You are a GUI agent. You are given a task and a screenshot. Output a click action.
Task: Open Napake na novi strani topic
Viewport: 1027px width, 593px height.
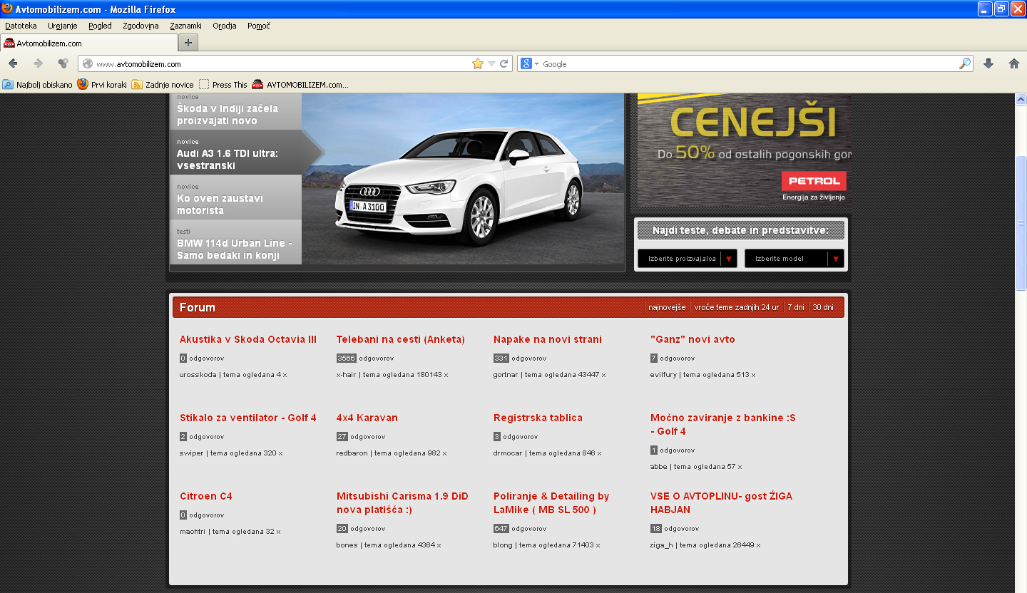(548, 339)
